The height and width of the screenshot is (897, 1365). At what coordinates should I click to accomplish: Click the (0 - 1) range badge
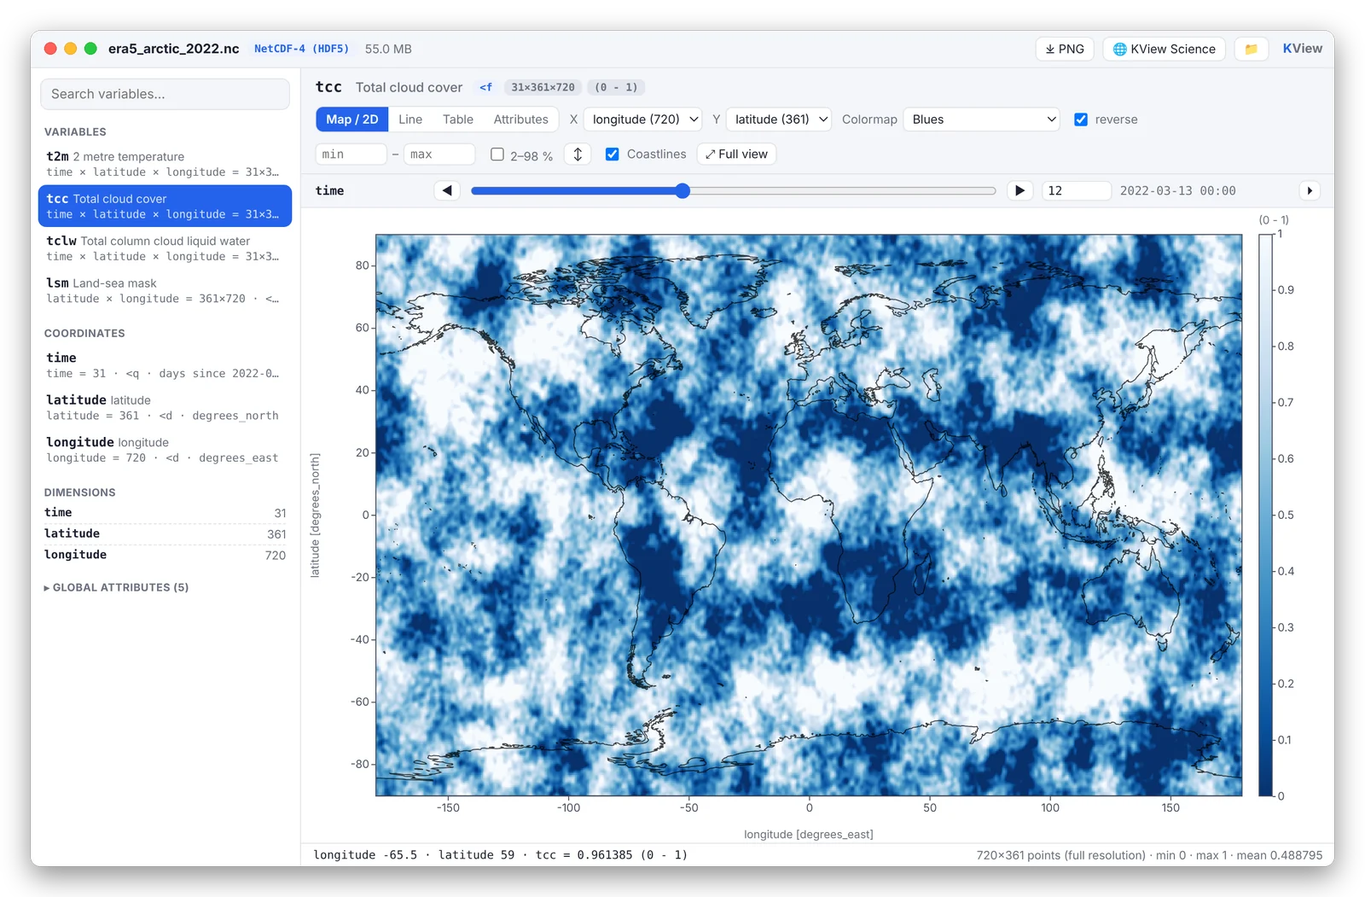pyautogui.click(x=616, y=87)
